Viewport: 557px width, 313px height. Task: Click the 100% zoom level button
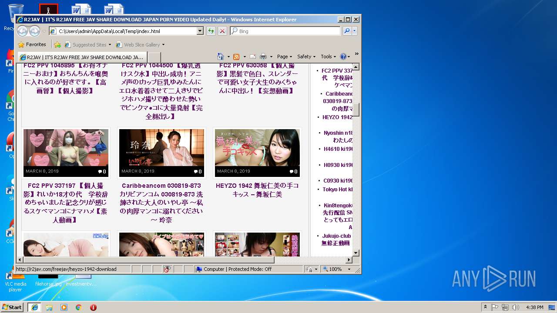[x=332, y=269]
